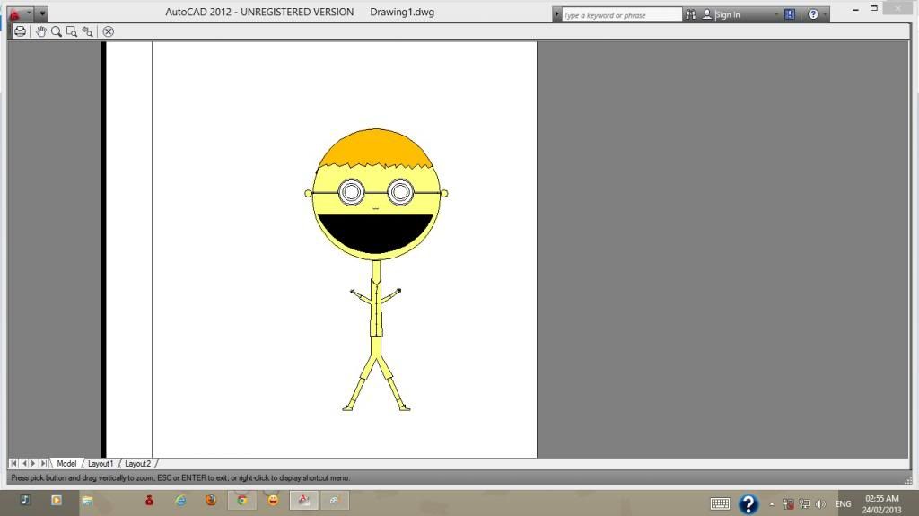Click the cartoon figure's orange hair
919x516 pixels.
[x=375, y=148]
